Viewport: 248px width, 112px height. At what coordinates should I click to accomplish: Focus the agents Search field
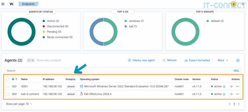[118, 71]
